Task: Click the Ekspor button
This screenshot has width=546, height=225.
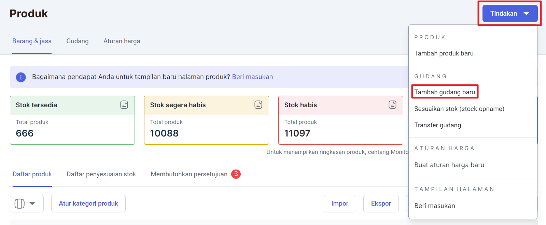Action: (381, 204)
